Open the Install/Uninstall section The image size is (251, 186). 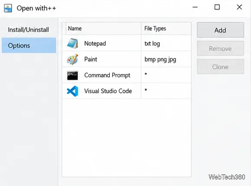tap(29, 30)
